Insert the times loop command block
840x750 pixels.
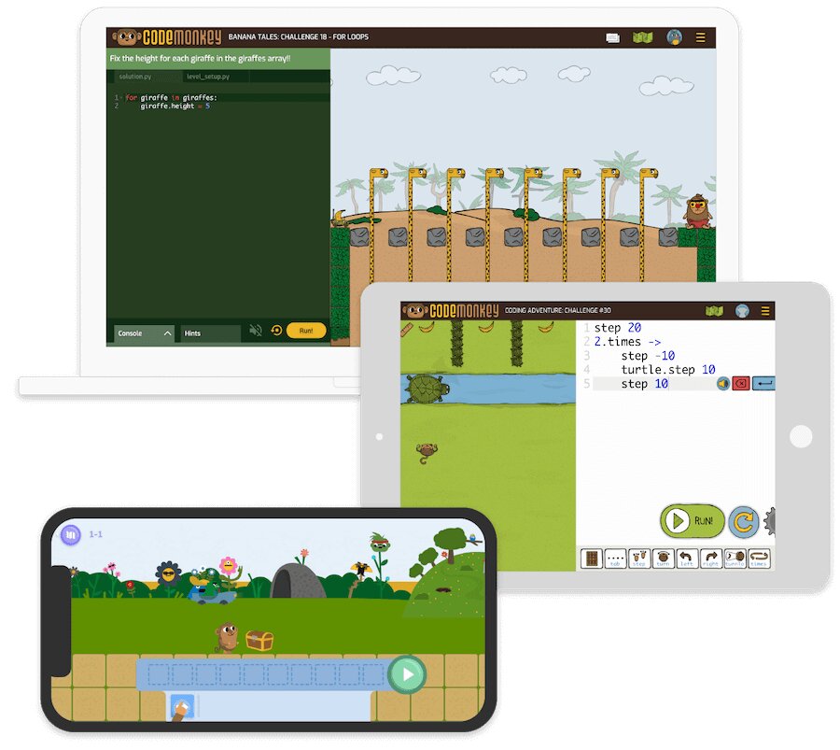tap(759, 559)
